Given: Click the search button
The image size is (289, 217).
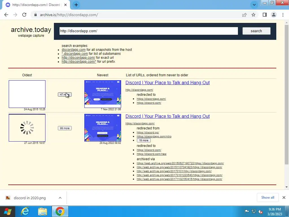Looking at the screenshot, I should [256, 31].
